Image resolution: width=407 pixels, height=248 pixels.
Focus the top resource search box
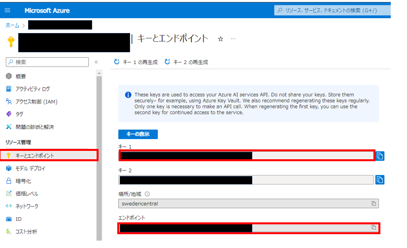[332, 10]
